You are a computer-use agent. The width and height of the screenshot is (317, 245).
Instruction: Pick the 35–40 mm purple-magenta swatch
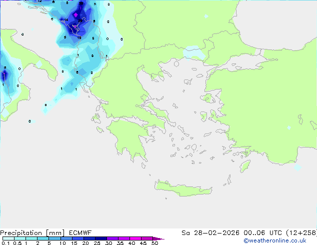pyautogui.click(x=123, y=238)
